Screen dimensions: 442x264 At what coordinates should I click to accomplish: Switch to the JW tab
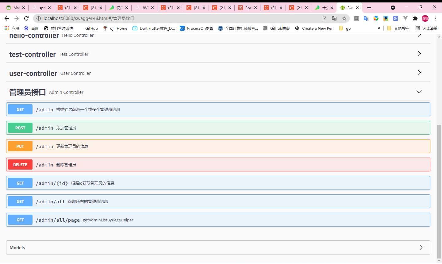tap(144, 8)
